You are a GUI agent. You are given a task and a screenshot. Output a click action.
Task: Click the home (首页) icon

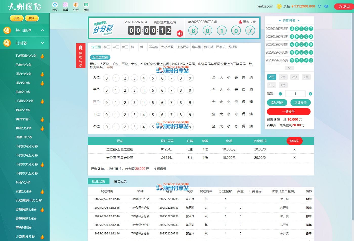pos(55,5)
